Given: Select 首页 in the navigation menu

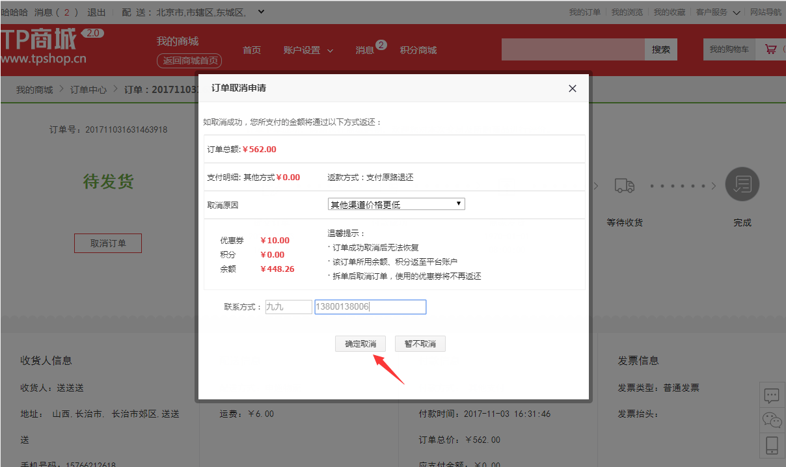Looking at the screenshot, I should point(252,49).
